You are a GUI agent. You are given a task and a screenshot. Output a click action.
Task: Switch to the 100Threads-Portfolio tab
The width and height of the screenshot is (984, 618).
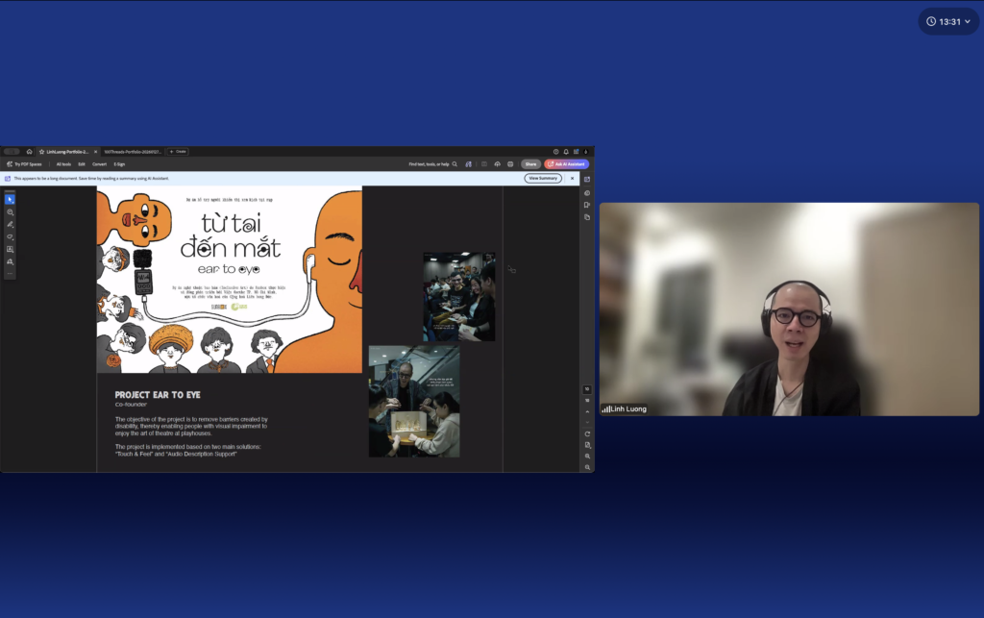coord(133,152)
